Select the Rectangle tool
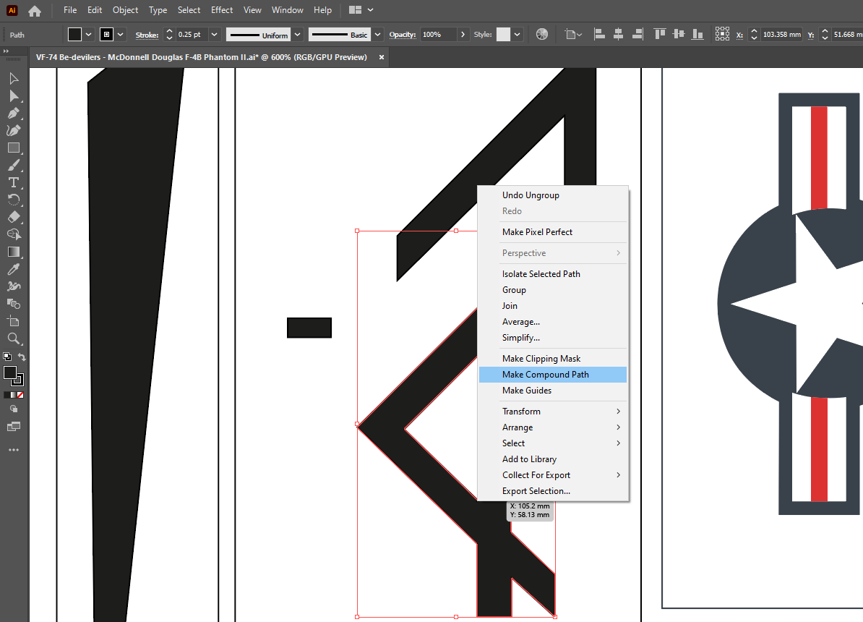The height and width of the screenshot is (622, 863). 14,148
